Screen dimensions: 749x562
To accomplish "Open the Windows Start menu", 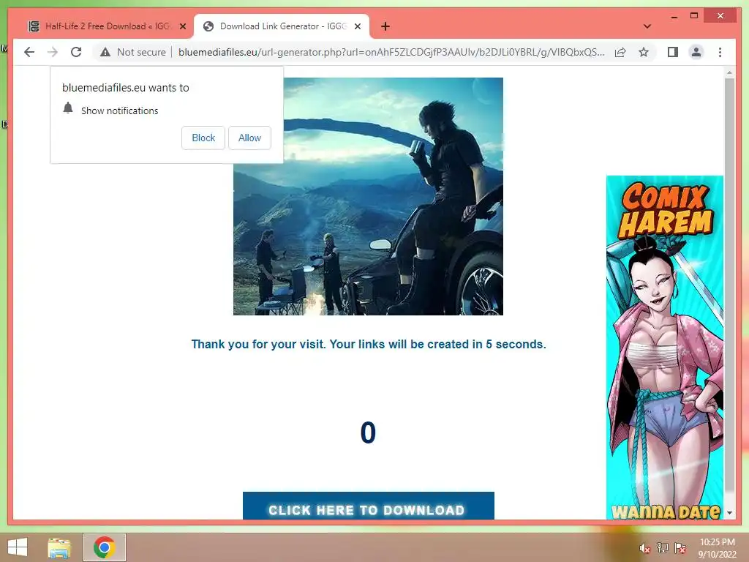I will click(x=18, y=547).
